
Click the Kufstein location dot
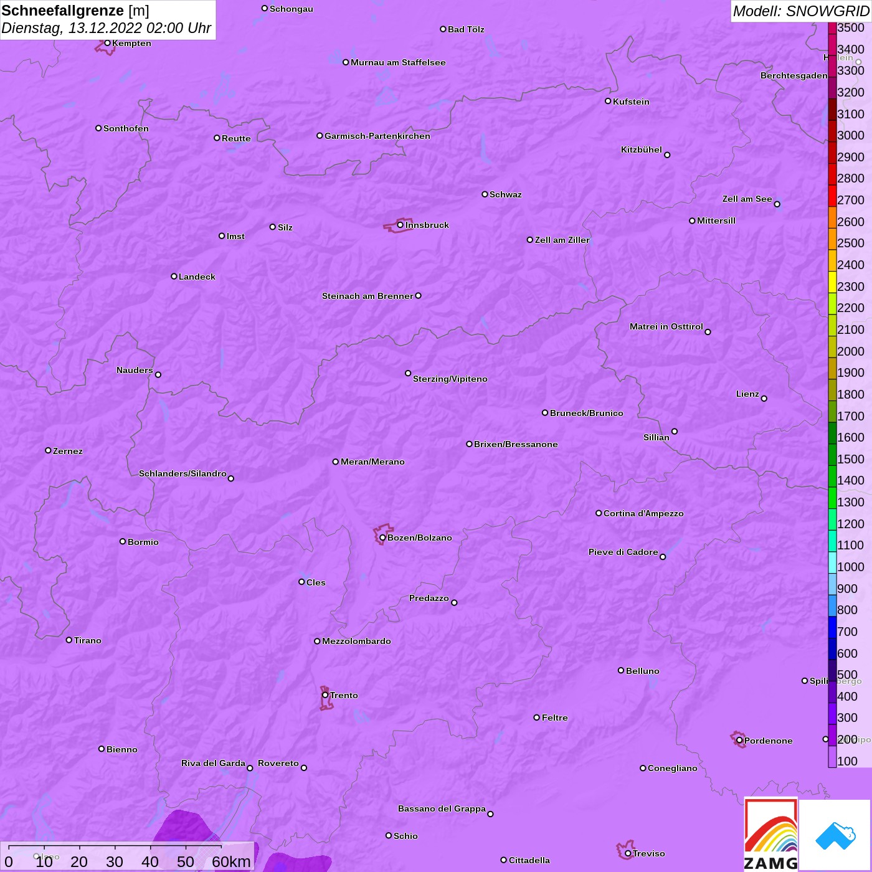(x=608, y=101)
